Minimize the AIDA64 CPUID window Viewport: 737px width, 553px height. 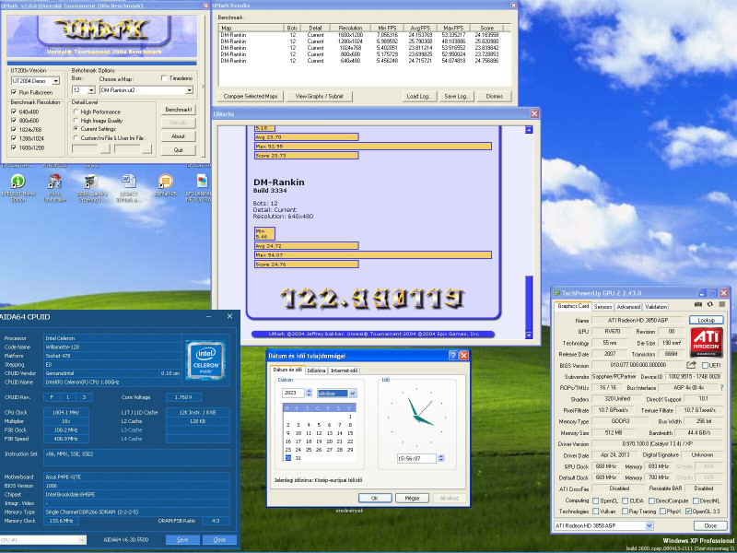click(x=208, y=316)
